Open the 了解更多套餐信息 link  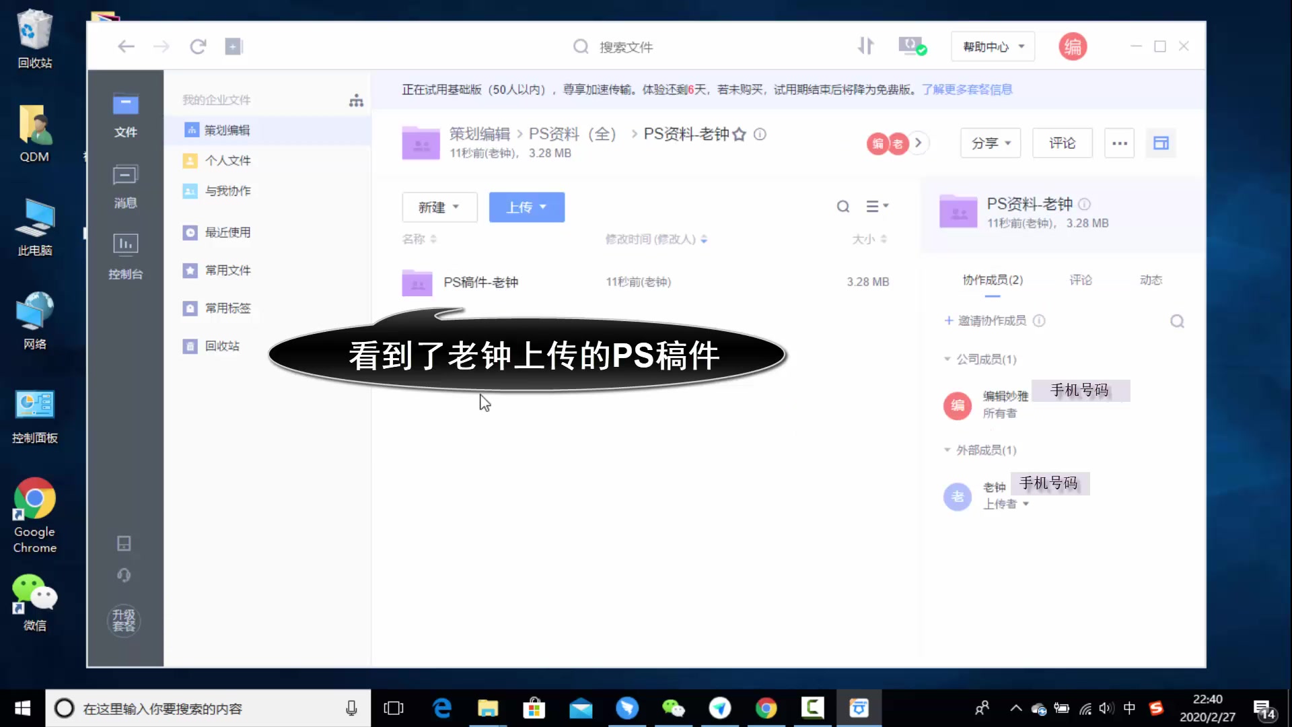967,90
